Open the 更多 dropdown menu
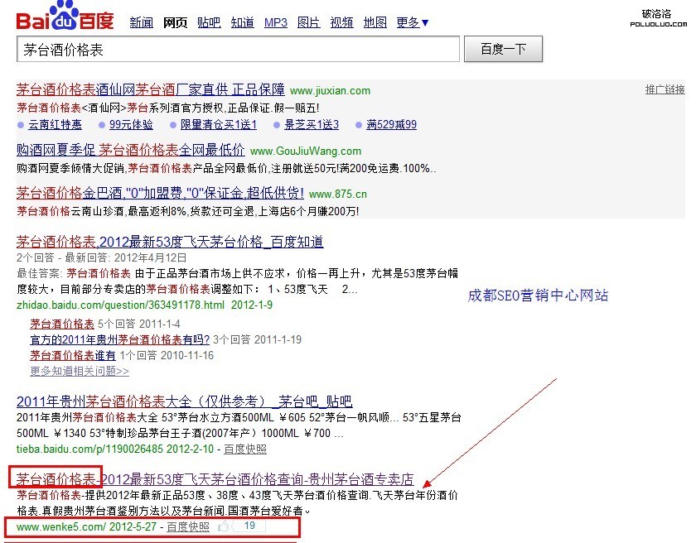 point(413,22)
